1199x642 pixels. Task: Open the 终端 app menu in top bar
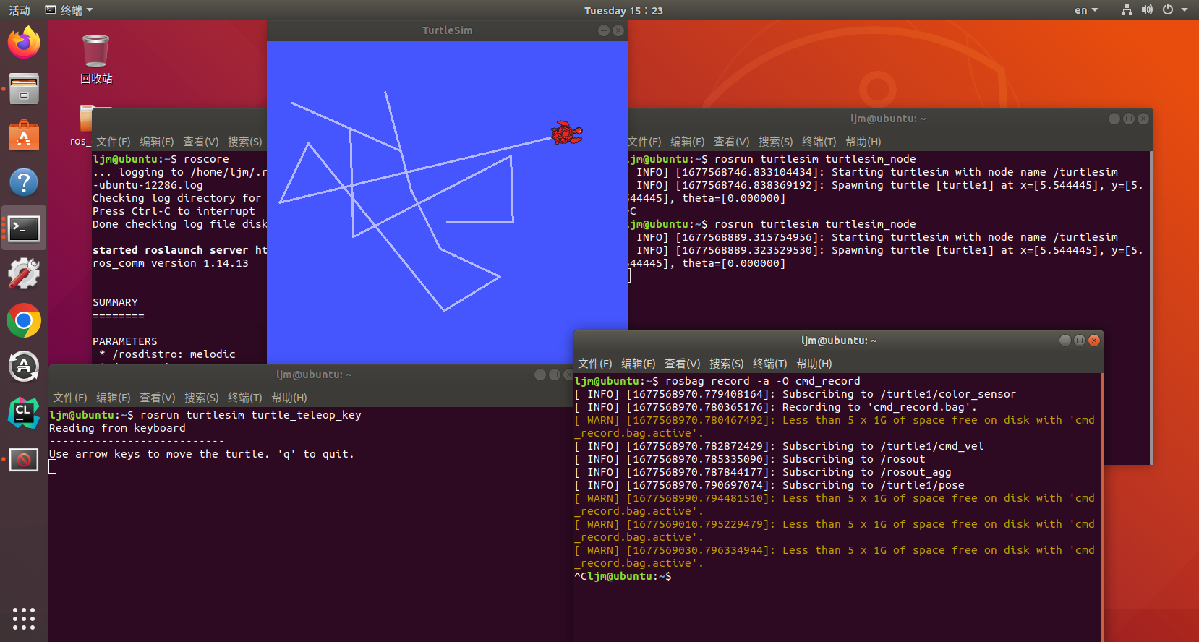coord(69,10)
